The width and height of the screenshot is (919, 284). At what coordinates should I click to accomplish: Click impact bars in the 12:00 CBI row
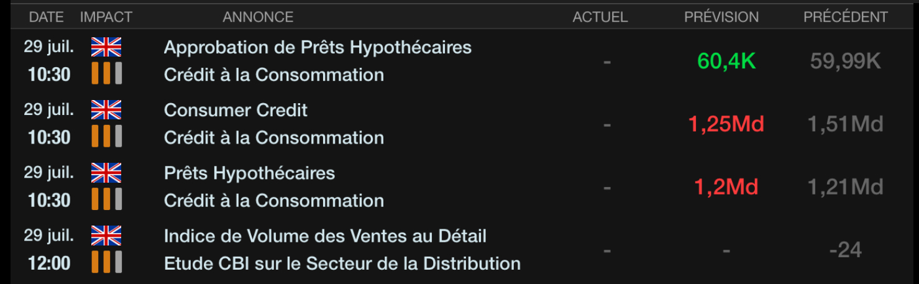click(x=107, y=262)
